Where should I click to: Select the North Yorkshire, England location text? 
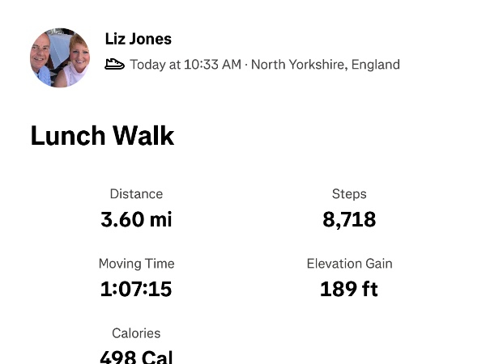point(326,65)
